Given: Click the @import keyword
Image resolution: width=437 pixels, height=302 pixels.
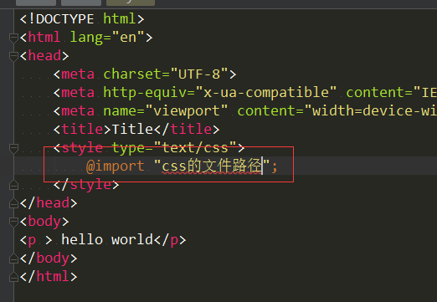Looking at the screenshot, I should (x=116, y=166).
